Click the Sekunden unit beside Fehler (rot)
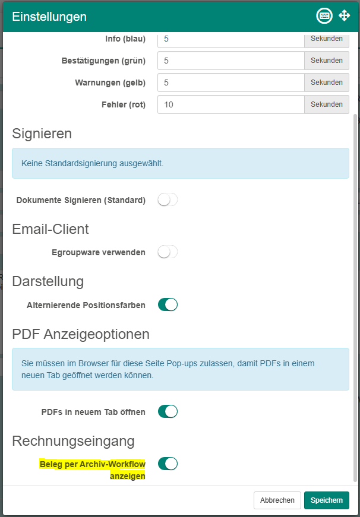 pyautogui.click(x=326, y=104)
